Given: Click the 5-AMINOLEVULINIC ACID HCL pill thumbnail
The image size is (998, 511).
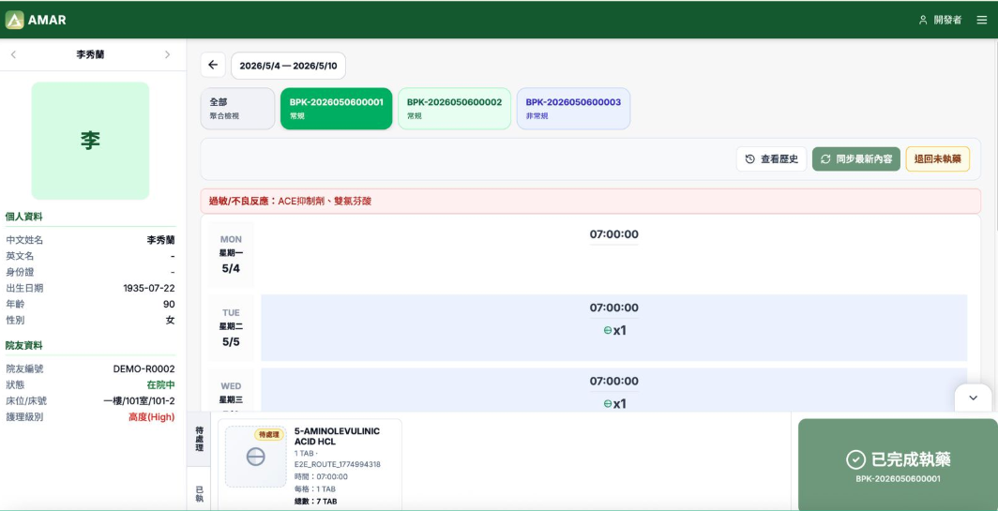Looking at the screenshot, I should 256,457.
